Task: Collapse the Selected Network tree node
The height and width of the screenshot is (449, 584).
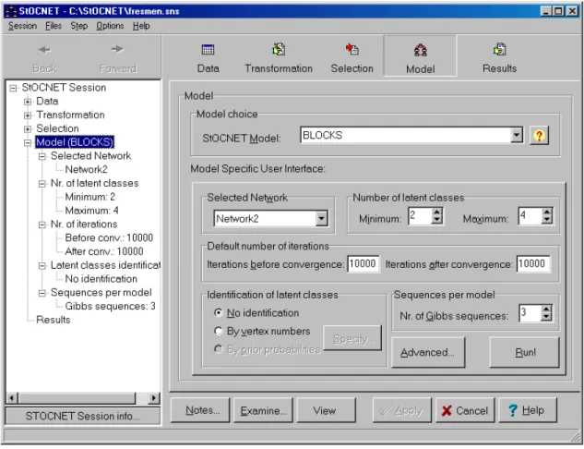Action: [x=42, y=156]
